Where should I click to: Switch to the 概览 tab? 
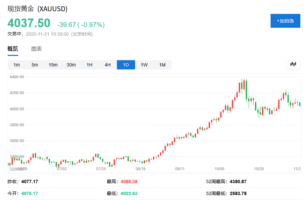click(x=12, y=48)
